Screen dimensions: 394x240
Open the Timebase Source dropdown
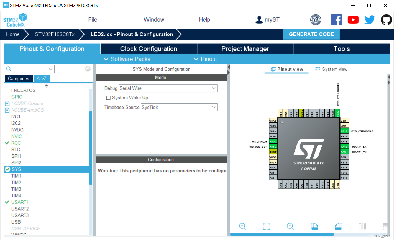click(179, 107)
